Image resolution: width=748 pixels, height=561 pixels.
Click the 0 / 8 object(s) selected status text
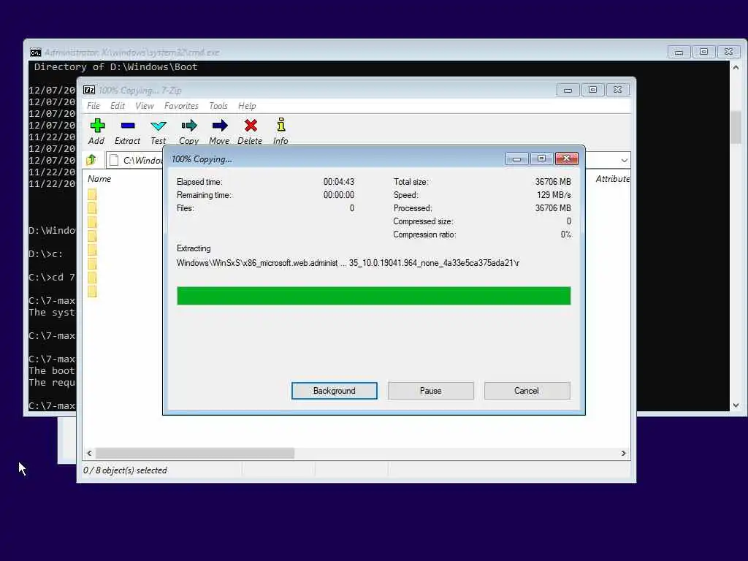(x=125, y=470)
